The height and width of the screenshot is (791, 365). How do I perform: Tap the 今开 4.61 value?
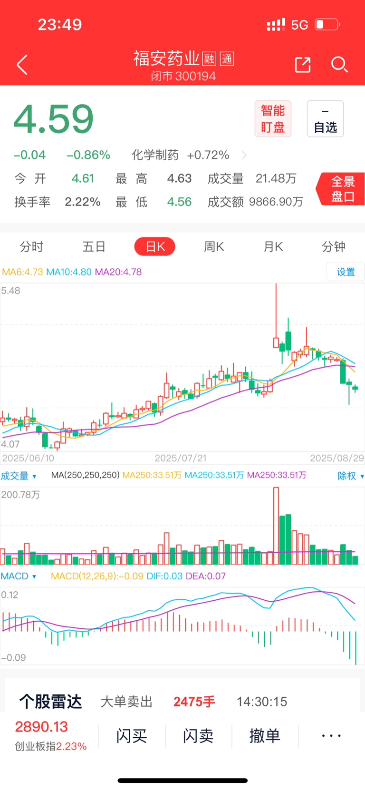click(x=83, y=178)
